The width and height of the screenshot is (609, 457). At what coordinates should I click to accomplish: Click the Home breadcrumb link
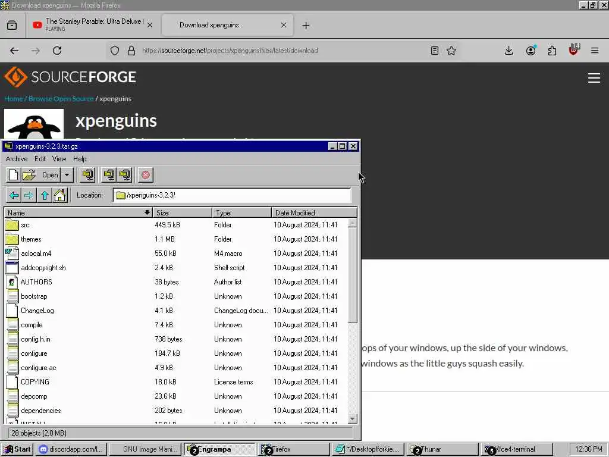[x=13, y=99]
